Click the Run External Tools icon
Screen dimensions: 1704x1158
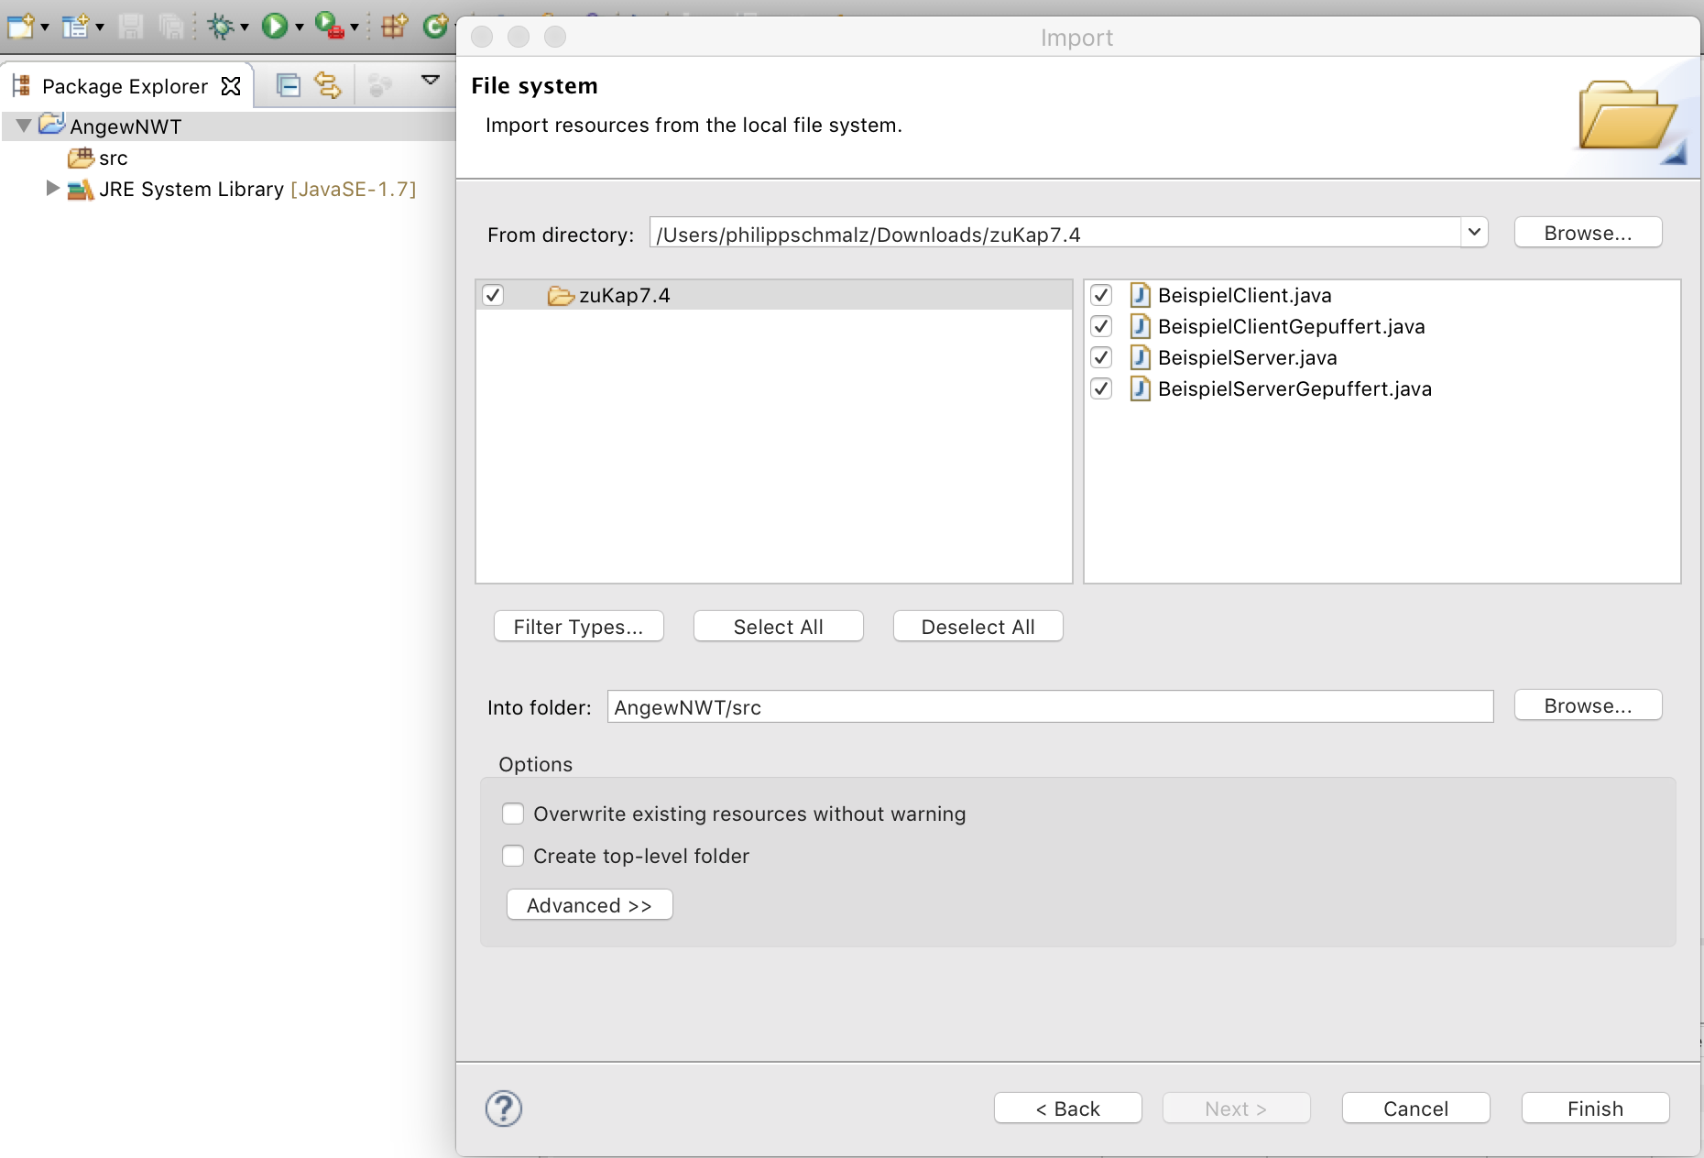point(330,26)
